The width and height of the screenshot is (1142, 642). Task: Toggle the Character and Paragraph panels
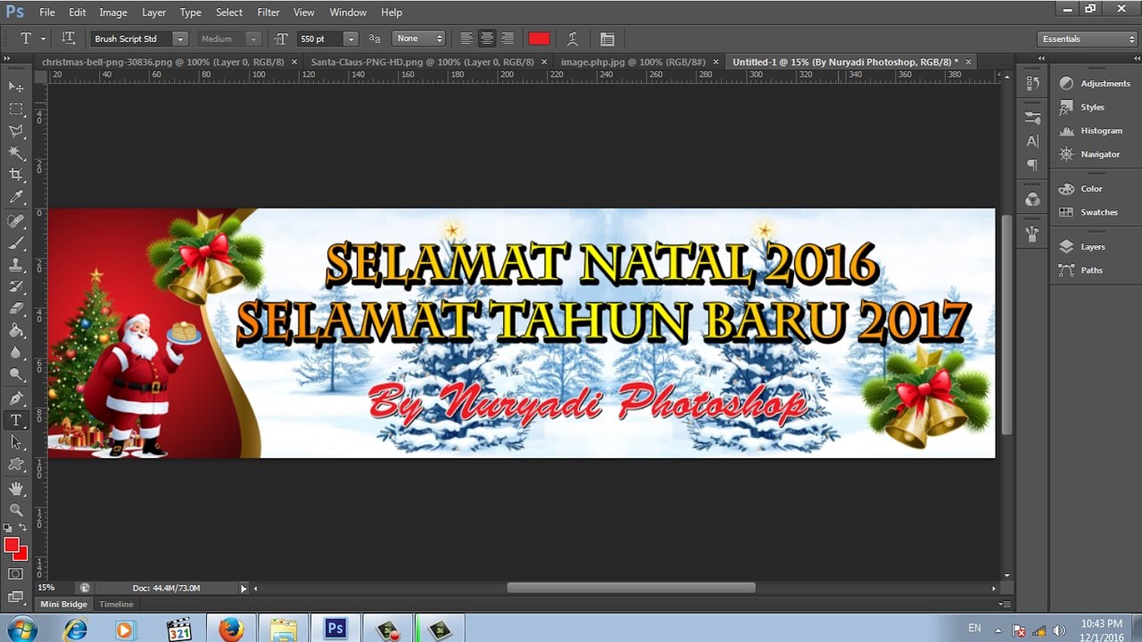pyautogui.click(x=608, y=38)
